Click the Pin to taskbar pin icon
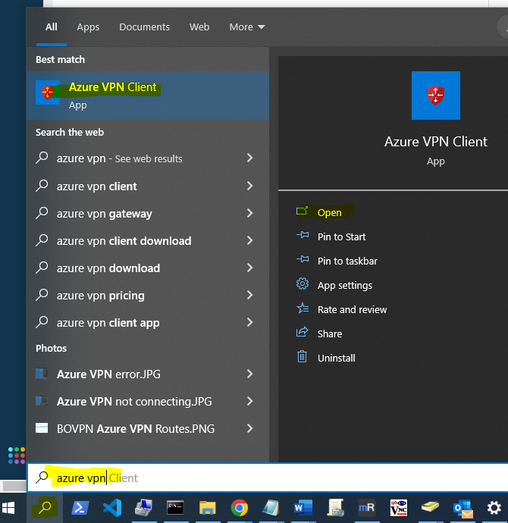The width and height of the screenshot is (508, 523). point(303,259)
